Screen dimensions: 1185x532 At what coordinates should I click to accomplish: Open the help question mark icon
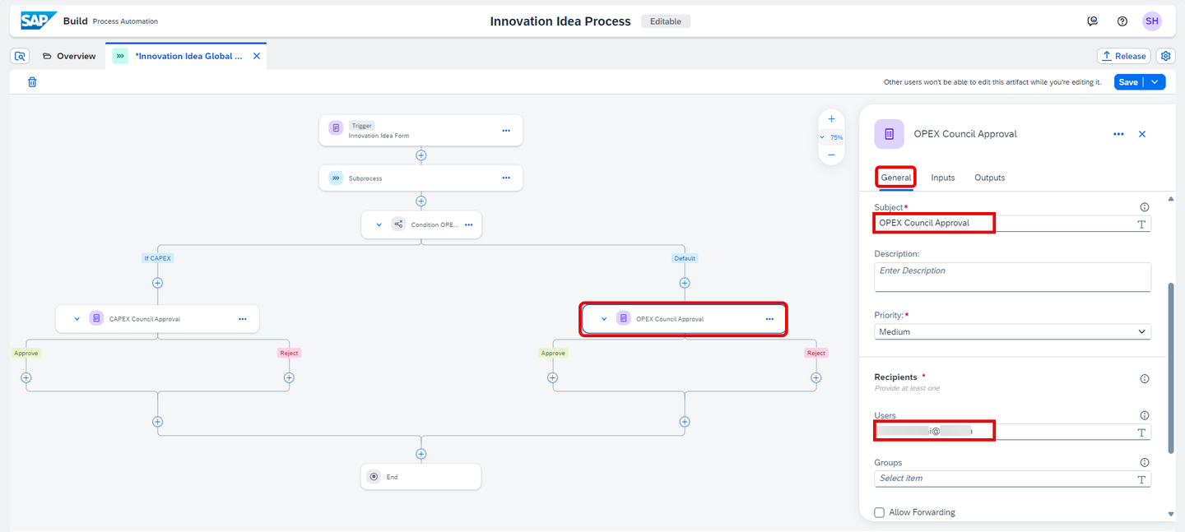1122,21
